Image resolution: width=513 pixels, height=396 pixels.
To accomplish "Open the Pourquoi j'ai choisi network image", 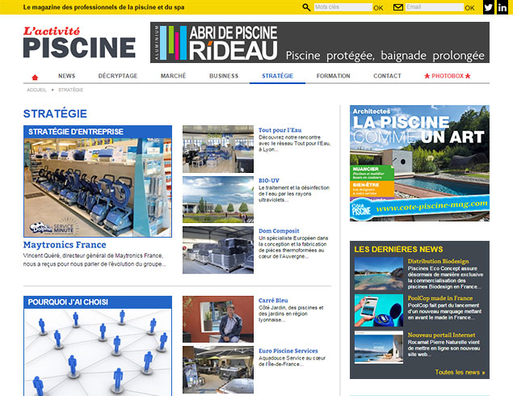I will click(98, 352).
